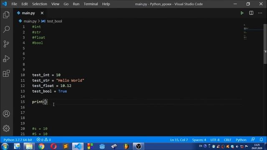This screenshot has width=267, height=150.
Task: Click the feedback icon in status bar
Action: coord(253,140)
